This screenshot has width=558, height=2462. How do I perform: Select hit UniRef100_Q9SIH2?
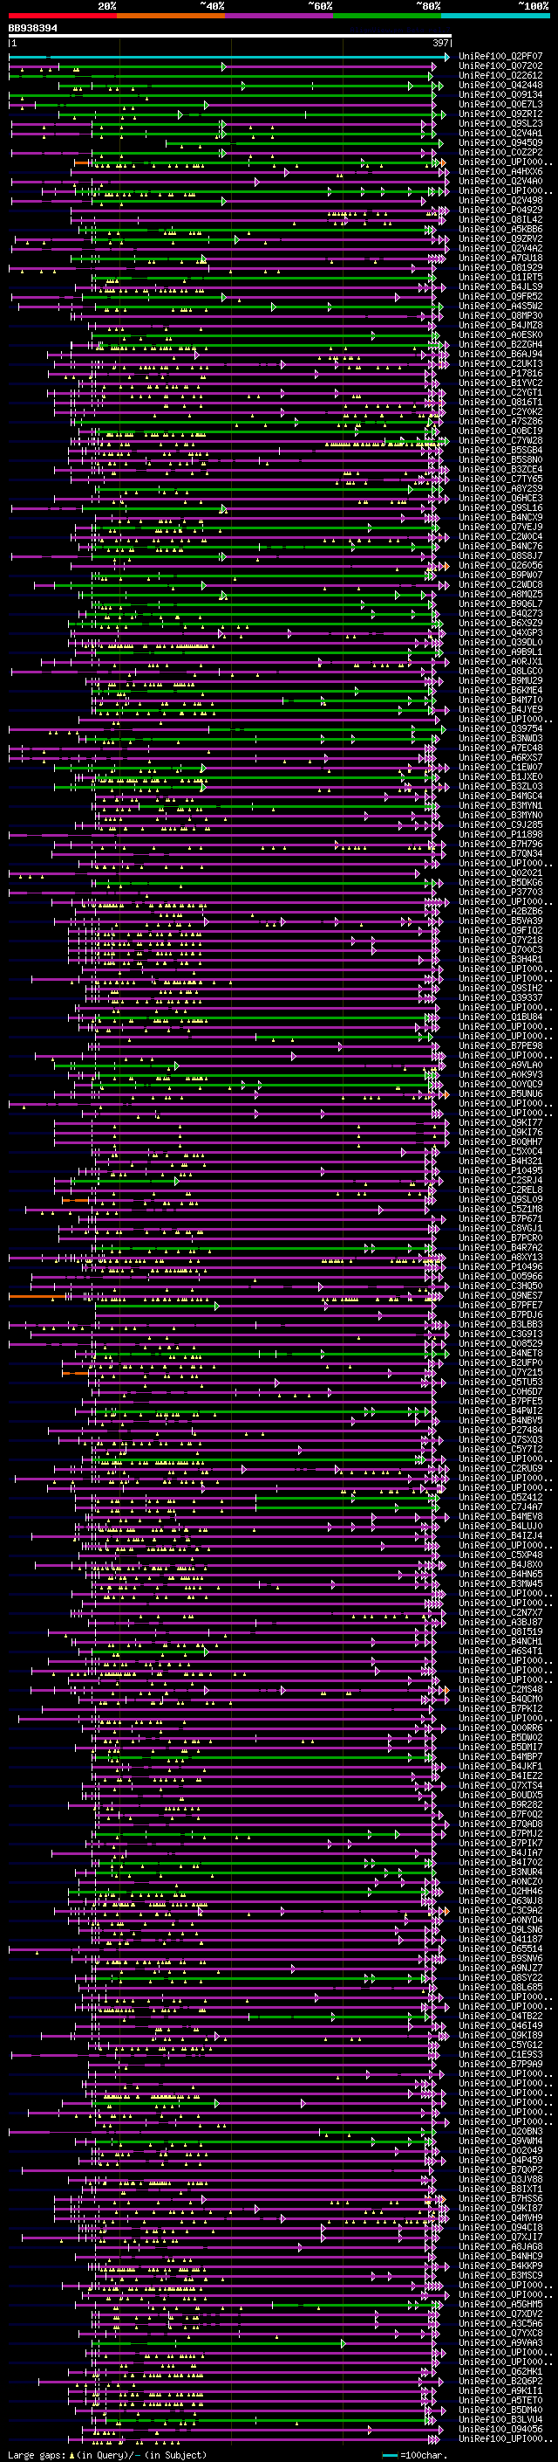pyautogui.click(x=500, y=989)
